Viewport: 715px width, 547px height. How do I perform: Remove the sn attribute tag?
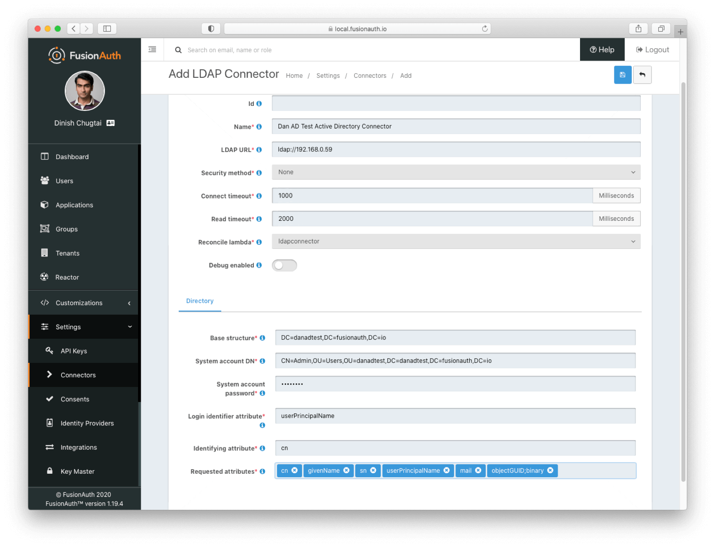coord(373,470)
